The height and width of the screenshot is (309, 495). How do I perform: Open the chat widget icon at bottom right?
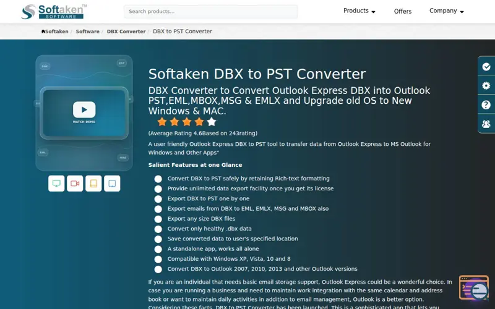click(474, 287)
